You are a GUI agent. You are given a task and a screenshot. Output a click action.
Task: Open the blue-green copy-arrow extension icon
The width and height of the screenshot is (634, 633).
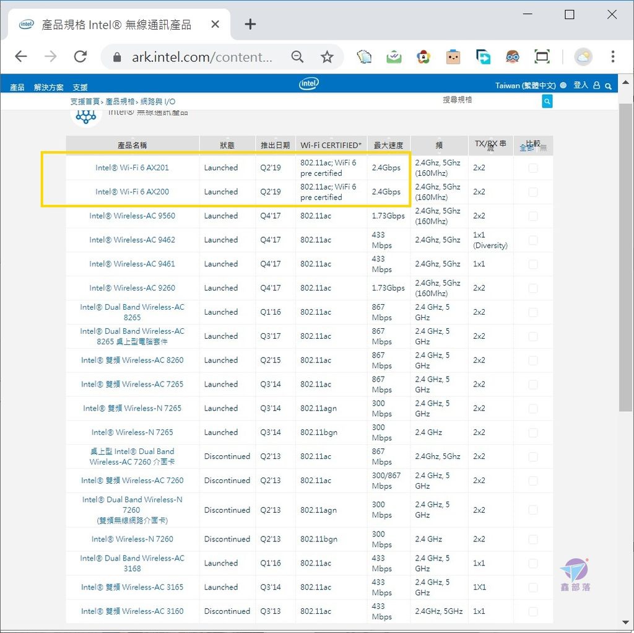click(483, 57)
